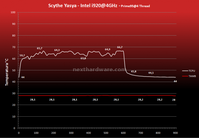
Task: Click 100 on the vertical temperature axis
Action: [13, 12]
